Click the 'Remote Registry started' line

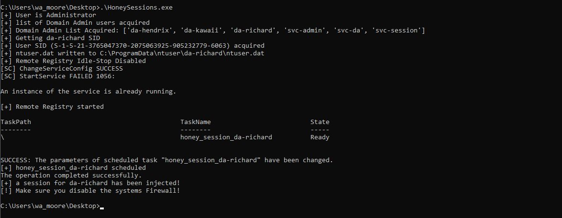click(x=52, y=106)
